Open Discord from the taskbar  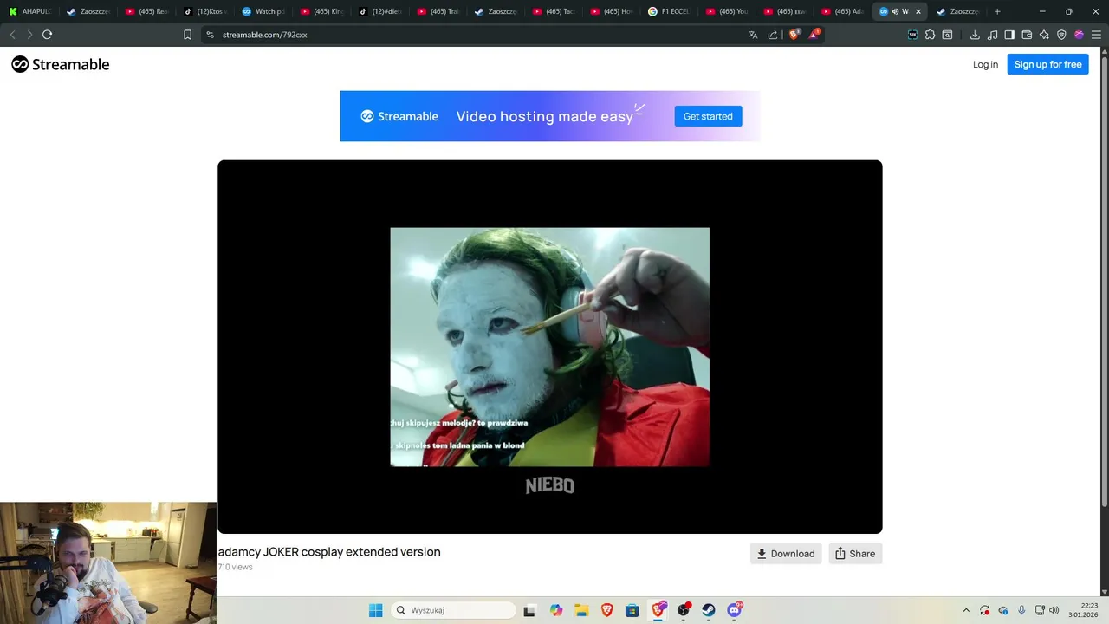pos(735,610)
